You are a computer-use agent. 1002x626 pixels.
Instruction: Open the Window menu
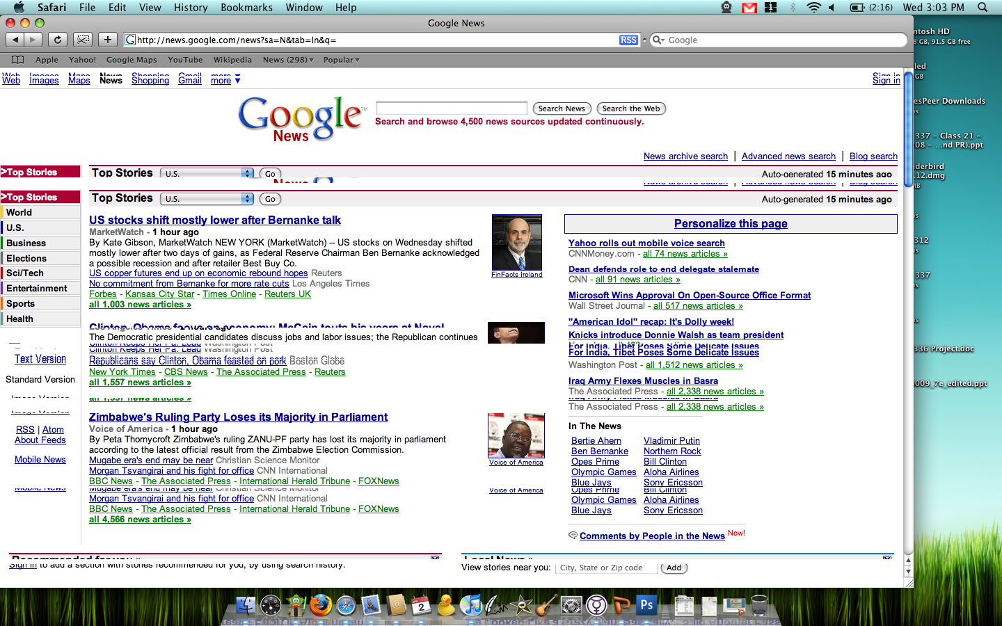click(304, 8)
